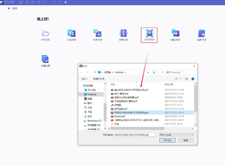Toggle the preview pane button
This screenshot has width=225, height=166.
(x=186, y=79)
